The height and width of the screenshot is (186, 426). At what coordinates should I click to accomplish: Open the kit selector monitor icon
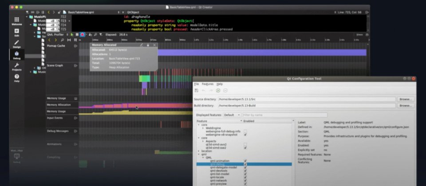point(17,157)
